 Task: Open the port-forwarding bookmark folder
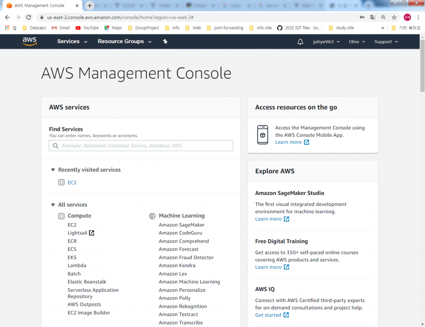pyautogui.click(x=225, y=28)
